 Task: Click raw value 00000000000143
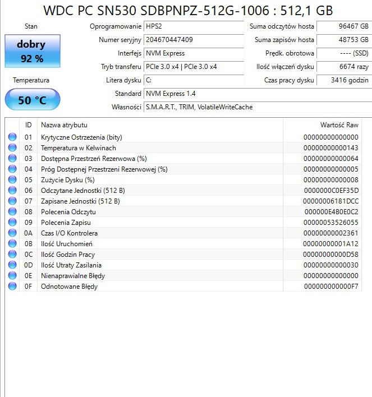pos(331,148)
